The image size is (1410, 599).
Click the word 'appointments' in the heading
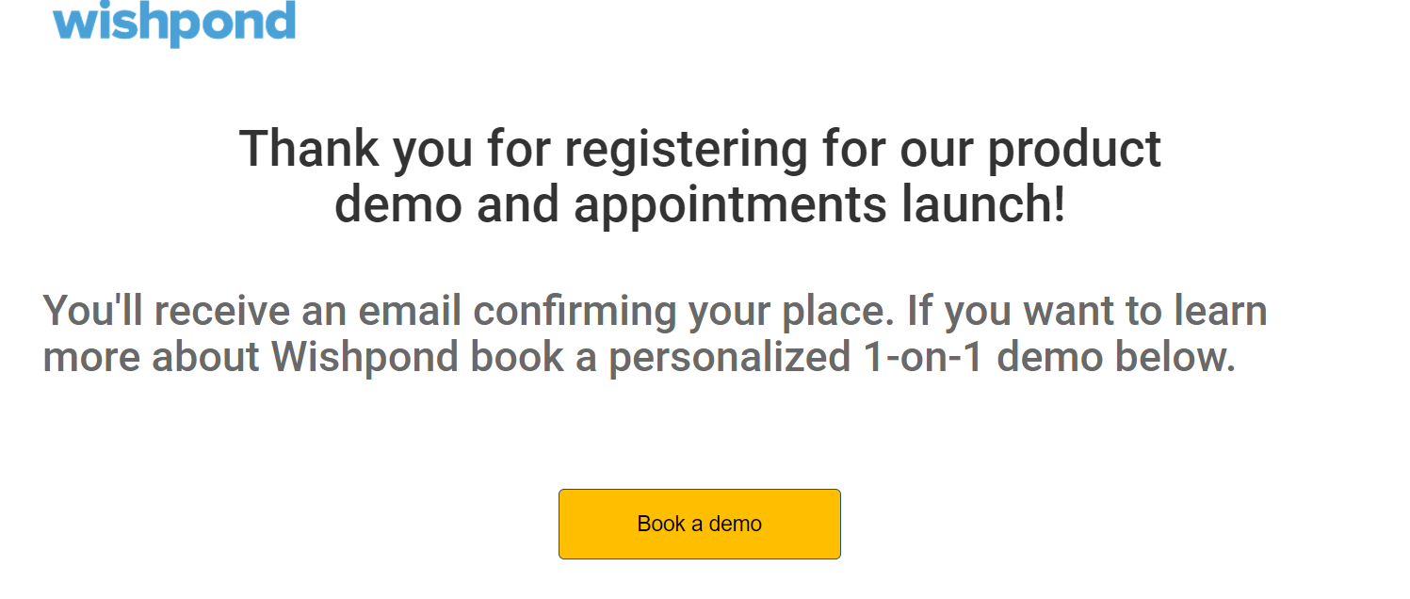(731, 207)
